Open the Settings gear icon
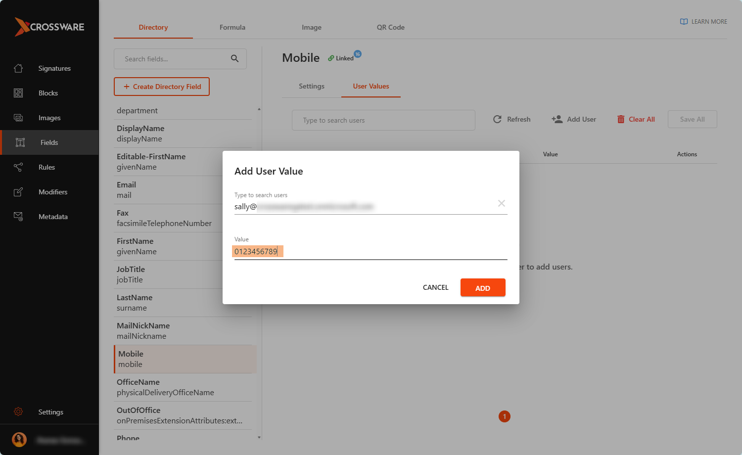 (18, 411)
